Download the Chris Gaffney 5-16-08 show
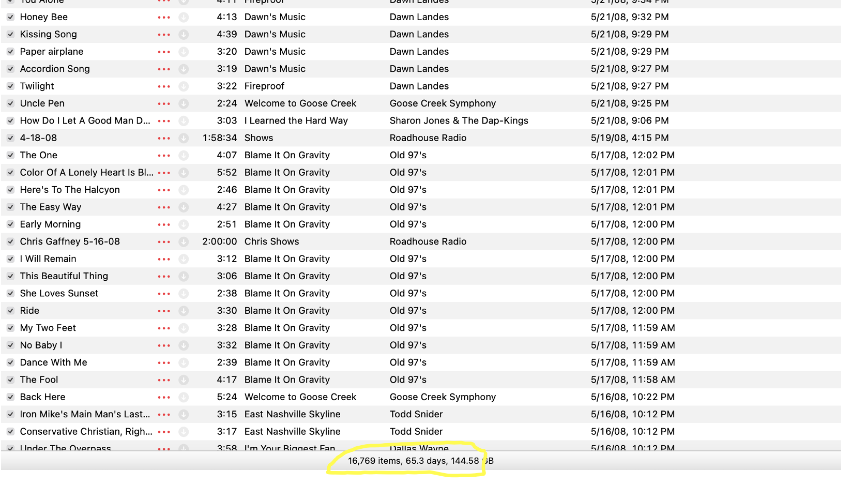Viewport: 852px width, 485px height. pos(184,241)
